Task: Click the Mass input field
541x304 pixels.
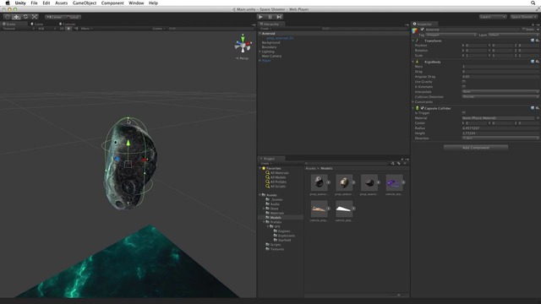Action: pyautogui.click(x=500, y=67)
